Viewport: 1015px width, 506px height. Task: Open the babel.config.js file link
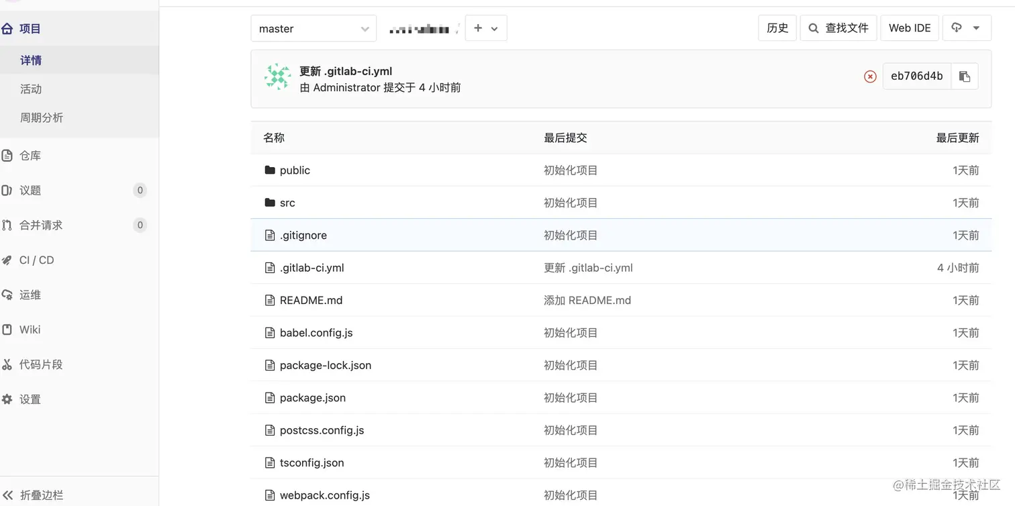pos(316,333)
